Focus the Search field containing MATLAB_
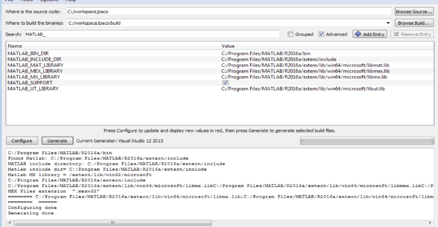438x227 pixels. click(152, 34)
